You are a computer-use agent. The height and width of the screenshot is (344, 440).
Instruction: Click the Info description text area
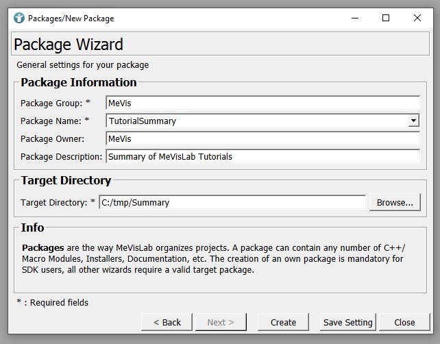click(x=213, y=259)
